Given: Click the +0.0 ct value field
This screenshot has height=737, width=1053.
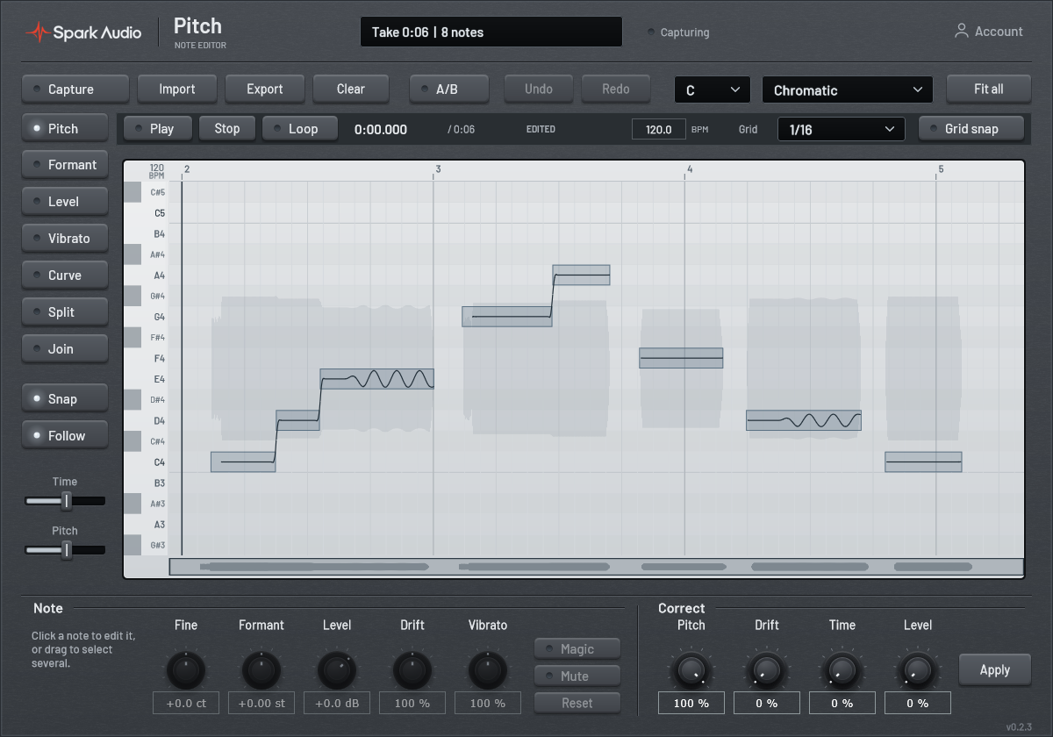Looking at the screenshot, I should [186, 703].
